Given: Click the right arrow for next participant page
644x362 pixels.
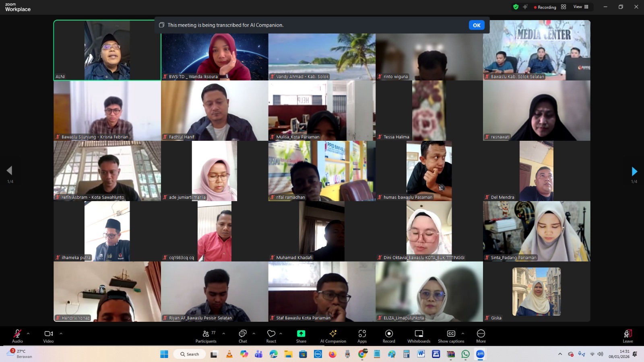Looking at the screenshot, I should [x=635, y=171].
